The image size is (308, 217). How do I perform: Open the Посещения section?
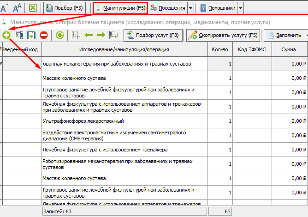tap(168, 8)
